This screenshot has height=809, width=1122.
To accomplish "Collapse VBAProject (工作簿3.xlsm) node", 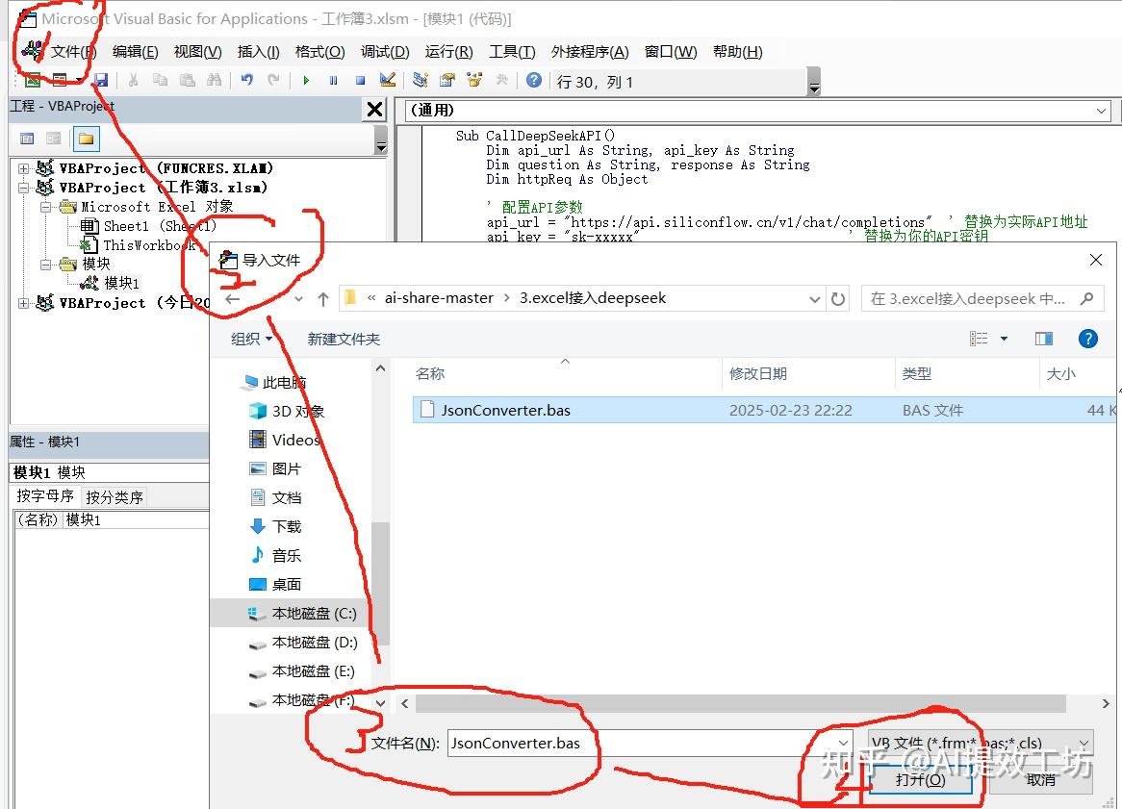I will click(24, 189).
